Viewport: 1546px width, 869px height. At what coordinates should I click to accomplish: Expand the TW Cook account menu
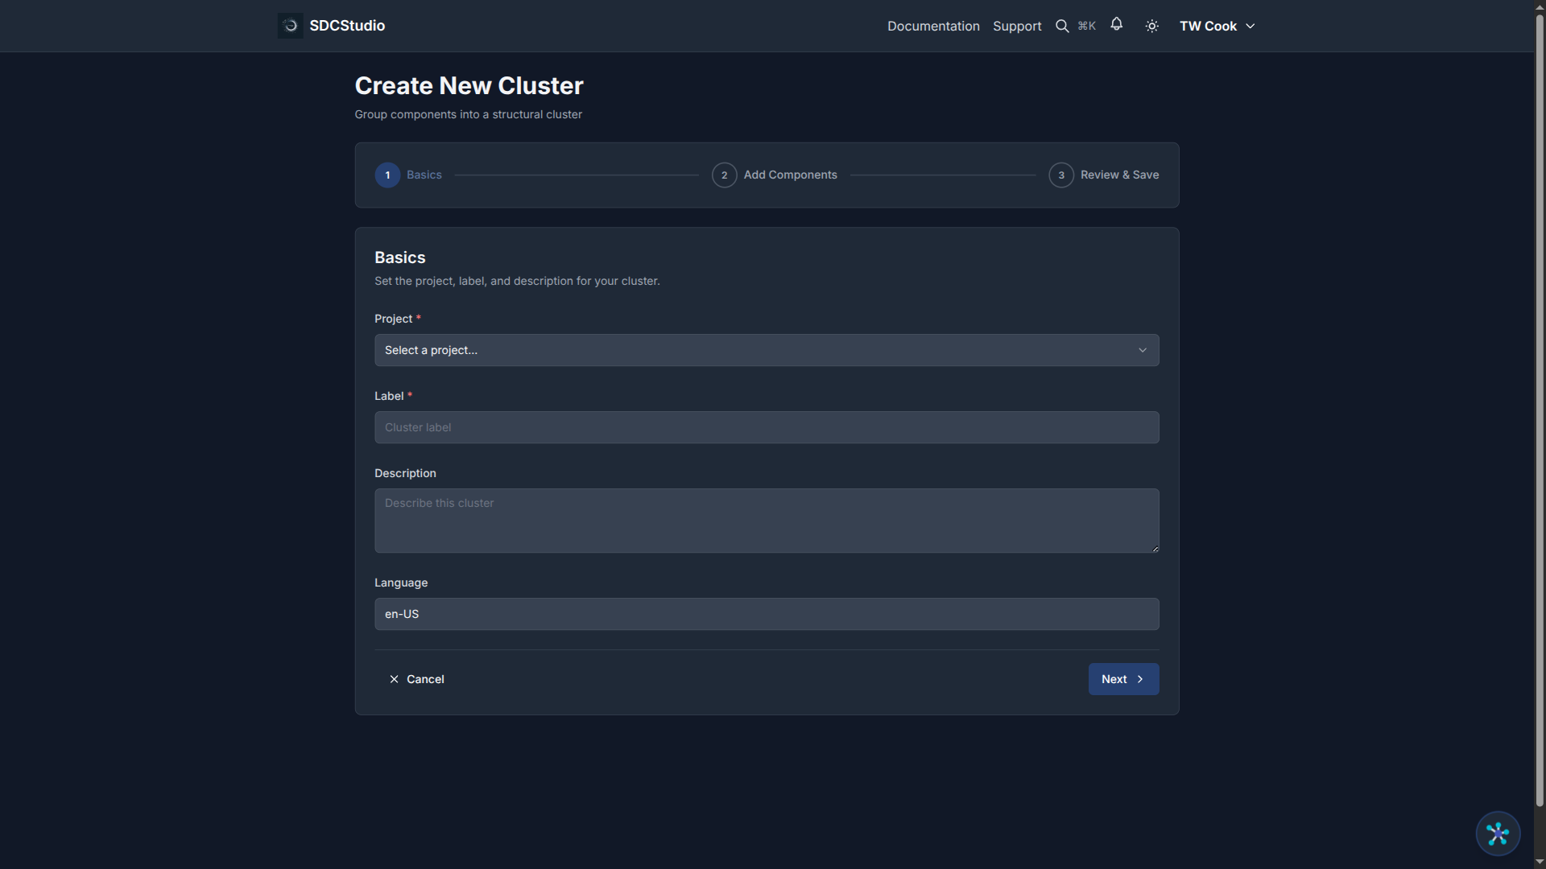[x=1217, y=25]
